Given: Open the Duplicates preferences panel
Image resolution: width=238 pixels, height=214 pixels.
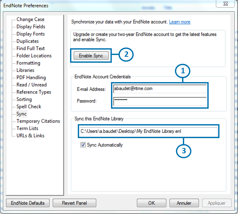Looking at the screenshot, I should [x=28, y=41].
